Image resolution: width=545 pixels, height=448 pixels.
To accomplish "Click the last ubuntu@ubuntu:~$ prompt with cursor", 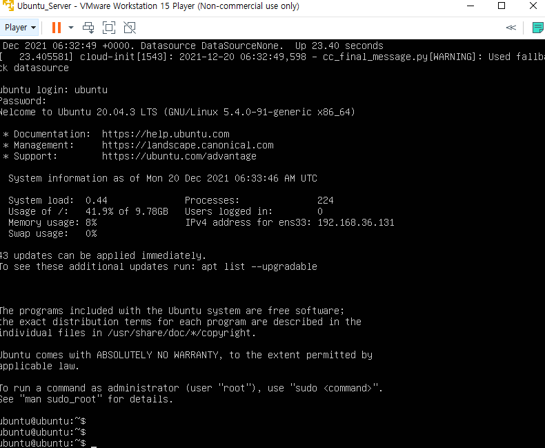I will 43,443.
